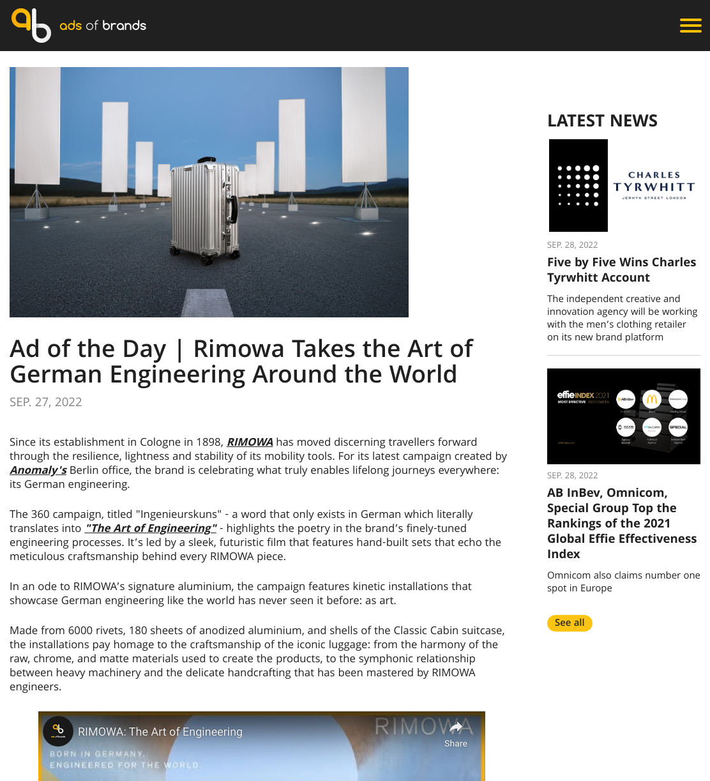
Task: Open Five by Five Wins Charles Tyrwhitt headline
Action: pyautogui.click(x=621, y=269)
